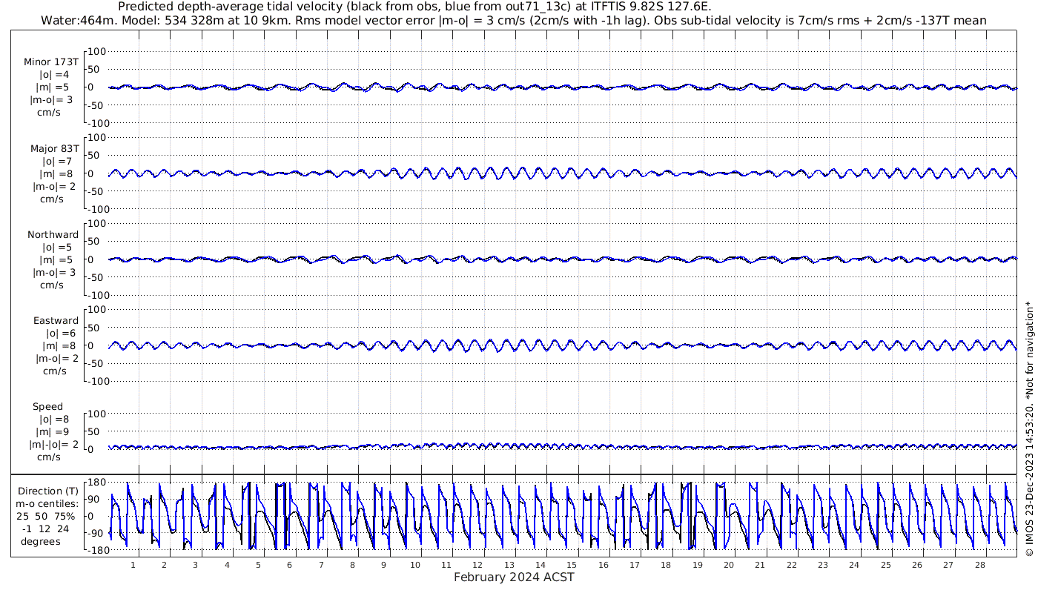Click the 'February 2024 ACST' axis title
Viewport: 1038px width, 593px height.
(x=514, y=577)
